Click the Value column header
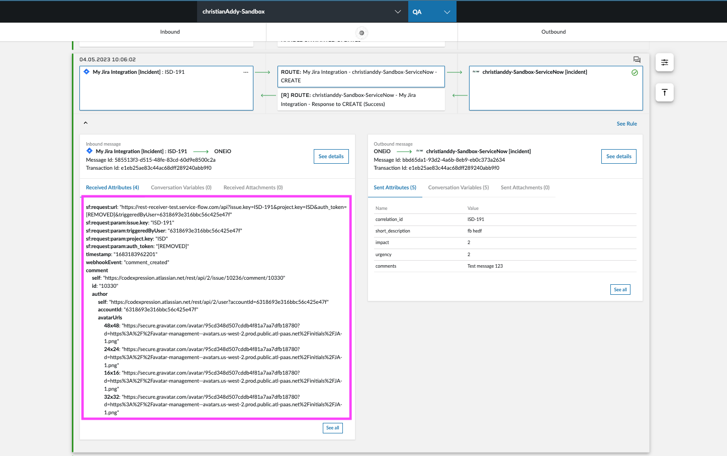The width and height of the screenshot is (727, 456). (473, 208)
